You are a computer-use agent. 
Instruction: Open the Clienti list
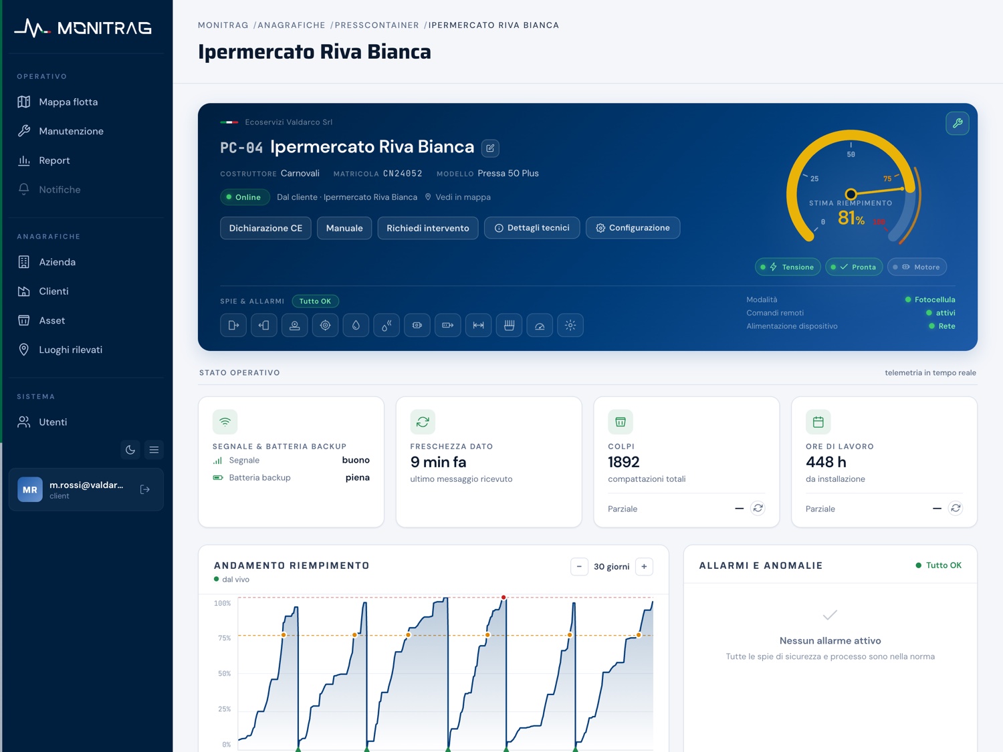pos(86,291)
